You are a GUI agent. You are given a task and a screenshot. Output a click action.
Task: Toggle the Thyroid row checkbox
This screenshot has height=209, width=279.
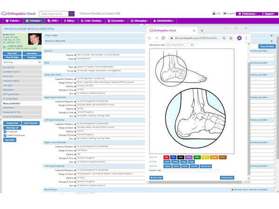coord(75,71)
